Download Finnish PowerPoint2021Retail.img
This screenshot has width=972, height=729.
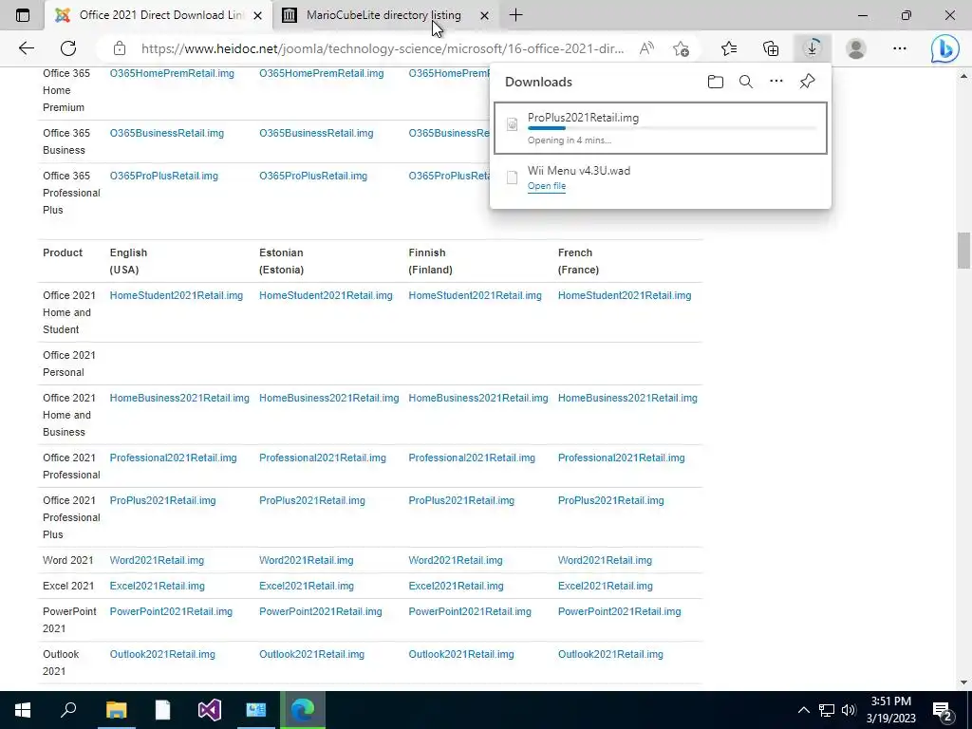(x=469, y=612)
